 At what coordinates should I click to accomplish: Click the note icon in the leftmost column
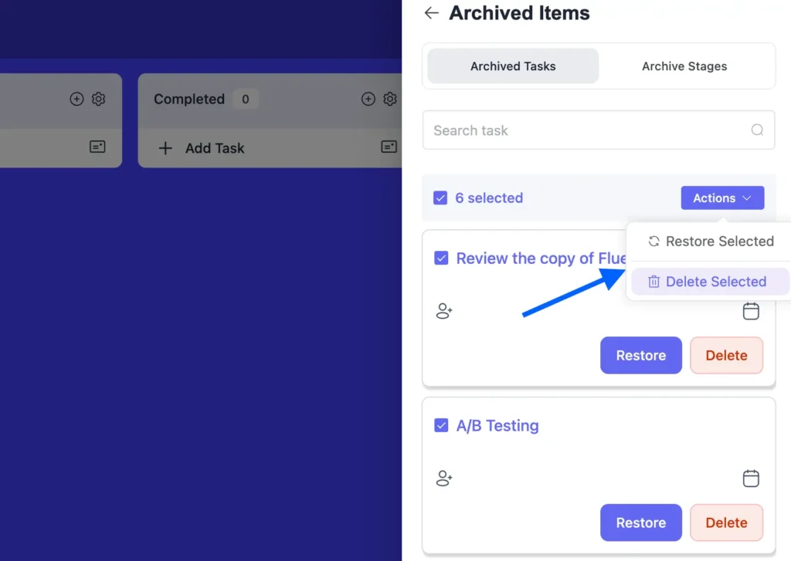pos(97,148)
